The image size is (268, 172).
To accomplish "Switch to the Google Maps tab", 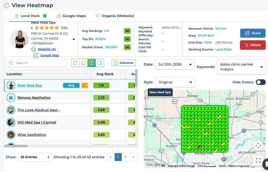I will [x=71, y=16].
